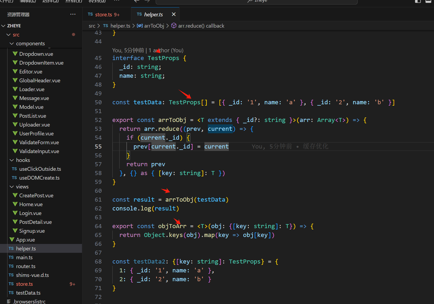
Task: Select the helper.ts editor tab
Action: click(x=153, y=14)
